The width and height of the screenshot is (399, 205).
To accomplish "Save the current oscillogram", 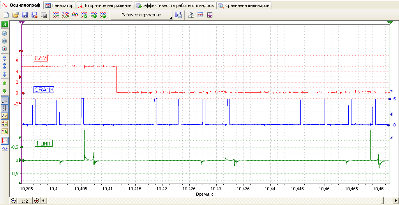I will (25, 15).
